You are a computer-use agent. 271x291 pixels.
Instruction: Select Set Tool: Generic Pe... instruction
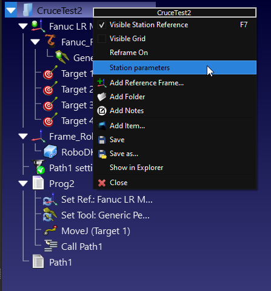pyautogui.click(x=105, y=215)
